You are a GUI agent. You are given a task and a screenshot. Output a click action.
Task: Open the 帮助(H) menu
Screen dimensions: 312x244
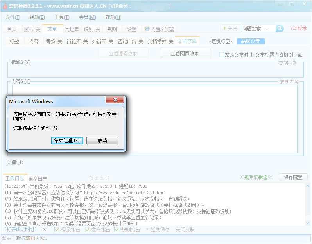113,17
